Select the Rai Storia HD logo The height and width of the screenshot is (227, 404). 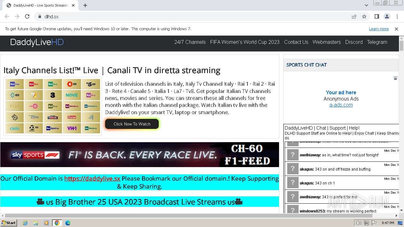pyautogui.click(x=91, y=128)
